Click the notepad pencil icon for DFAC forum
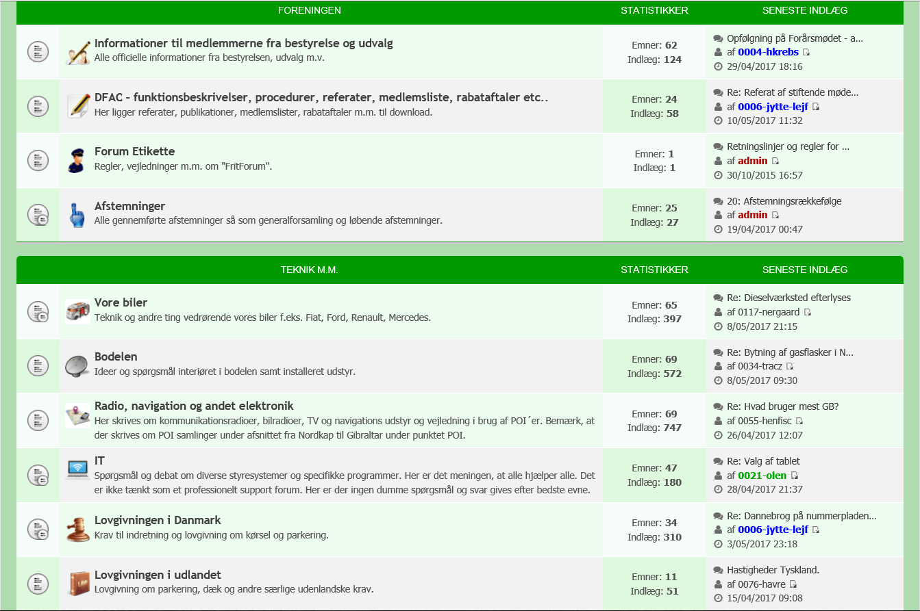 coord(78,106)
